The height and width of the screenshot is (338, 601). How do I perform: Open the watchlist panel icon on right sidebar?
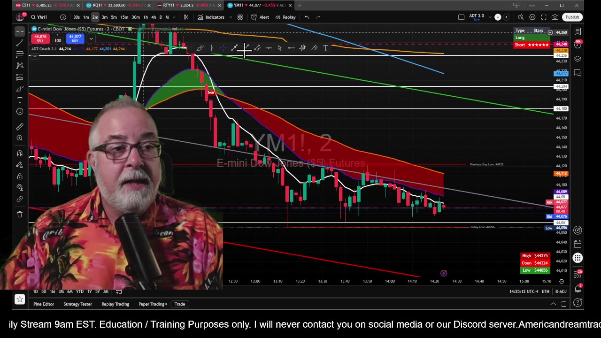click(x=578, y=31)
